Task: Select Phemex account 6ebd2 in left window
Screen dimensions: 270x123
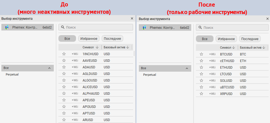Action: tap(27, 27)
